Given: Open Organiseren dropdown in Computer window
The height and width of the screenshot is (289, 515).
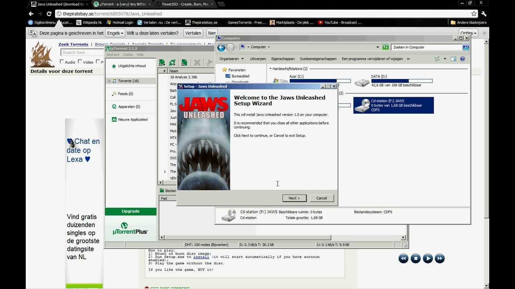Looking at the screenshot, I should click(231, 59).
